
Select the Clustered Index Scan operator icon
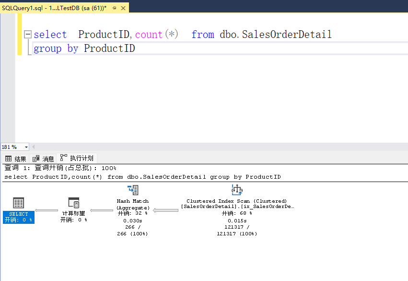[x=237, y=190]
